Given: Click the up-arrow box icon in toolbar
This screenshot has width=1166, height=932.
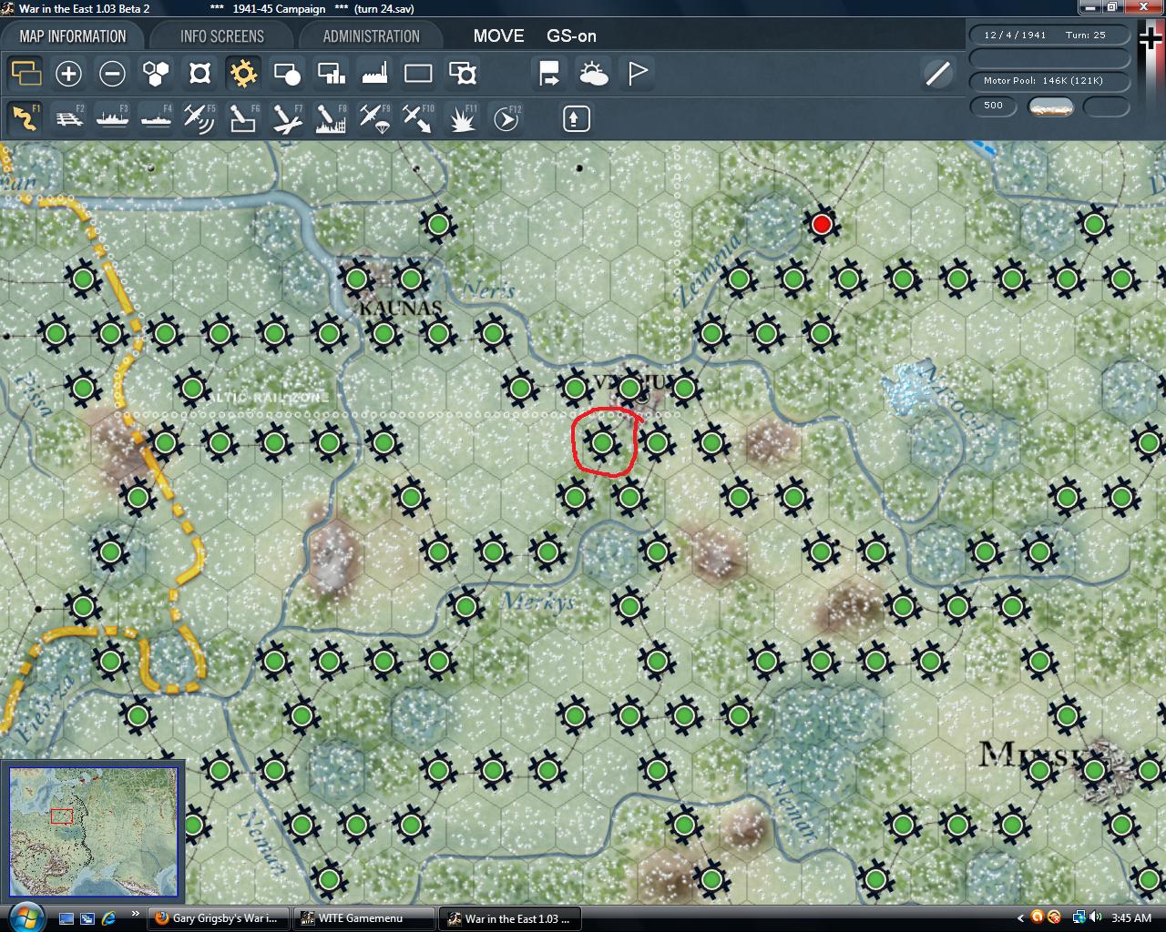Looking at the screenshot, I should click(x=576, y=118).
